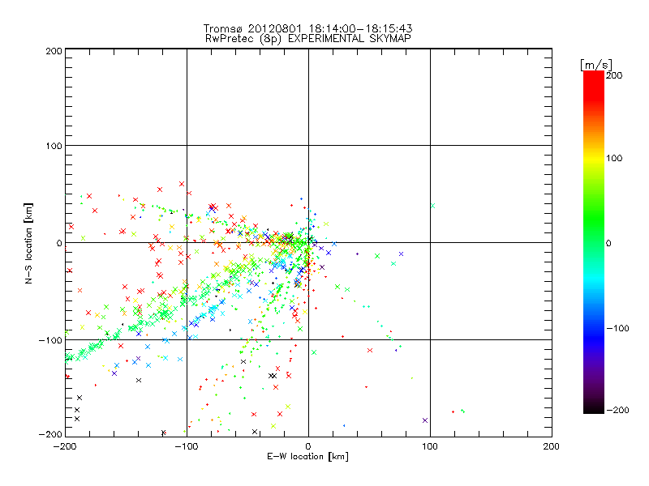This screenshot has height=486, width=649.
Task: Click the title line "Tromsø 20120801 18:14:00-18:15:43"
Action: (x=307, y=28)
